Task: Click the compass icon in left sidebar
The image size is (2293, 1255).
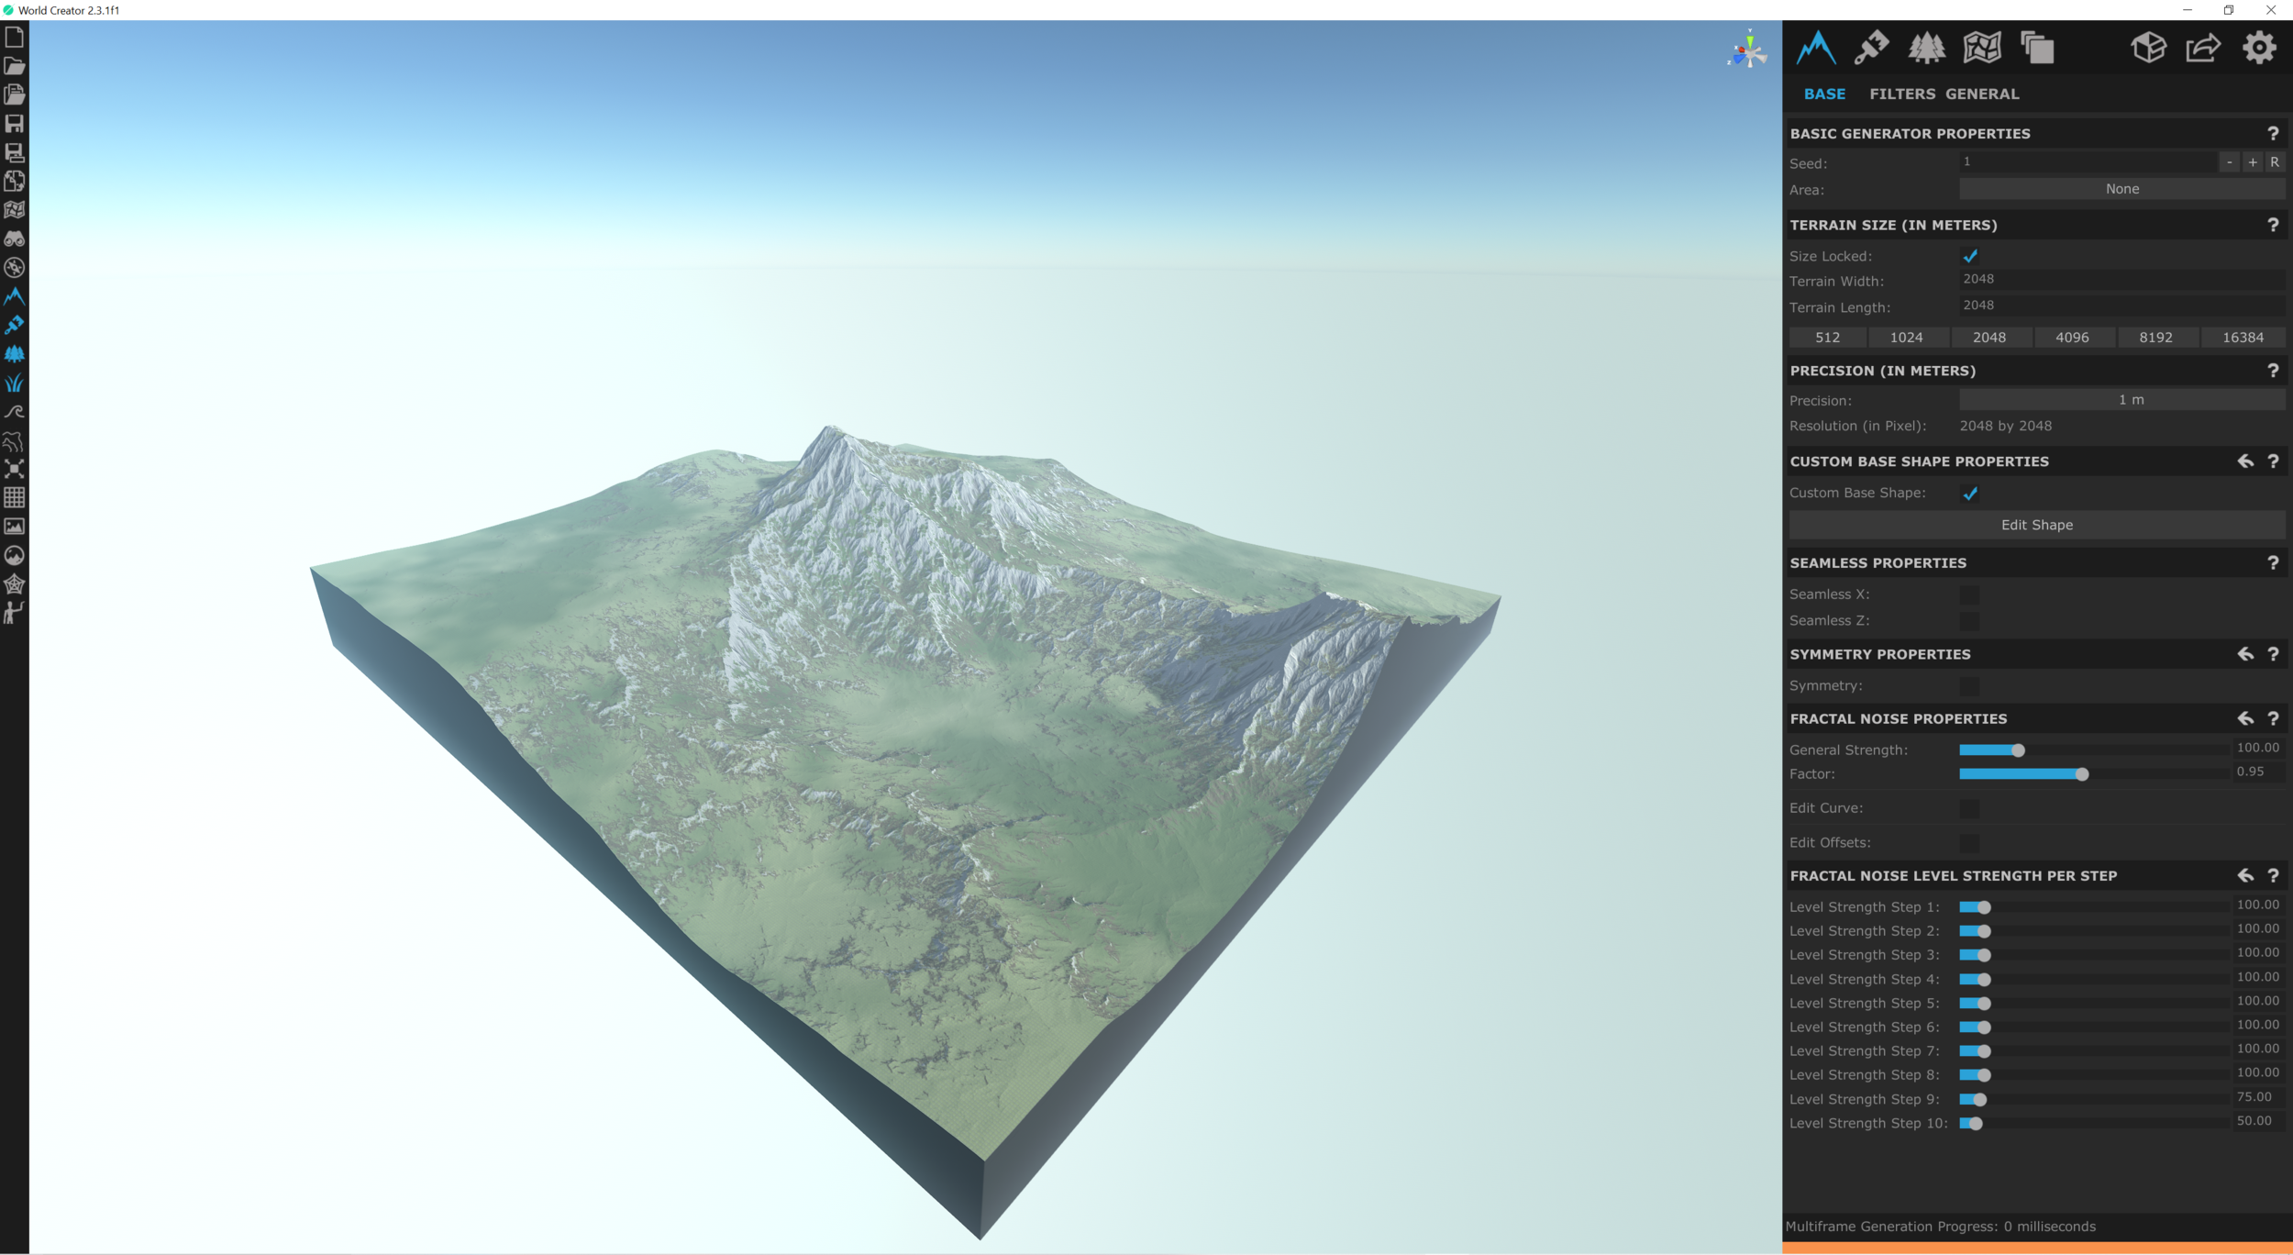Action: (x=14, y=268)
